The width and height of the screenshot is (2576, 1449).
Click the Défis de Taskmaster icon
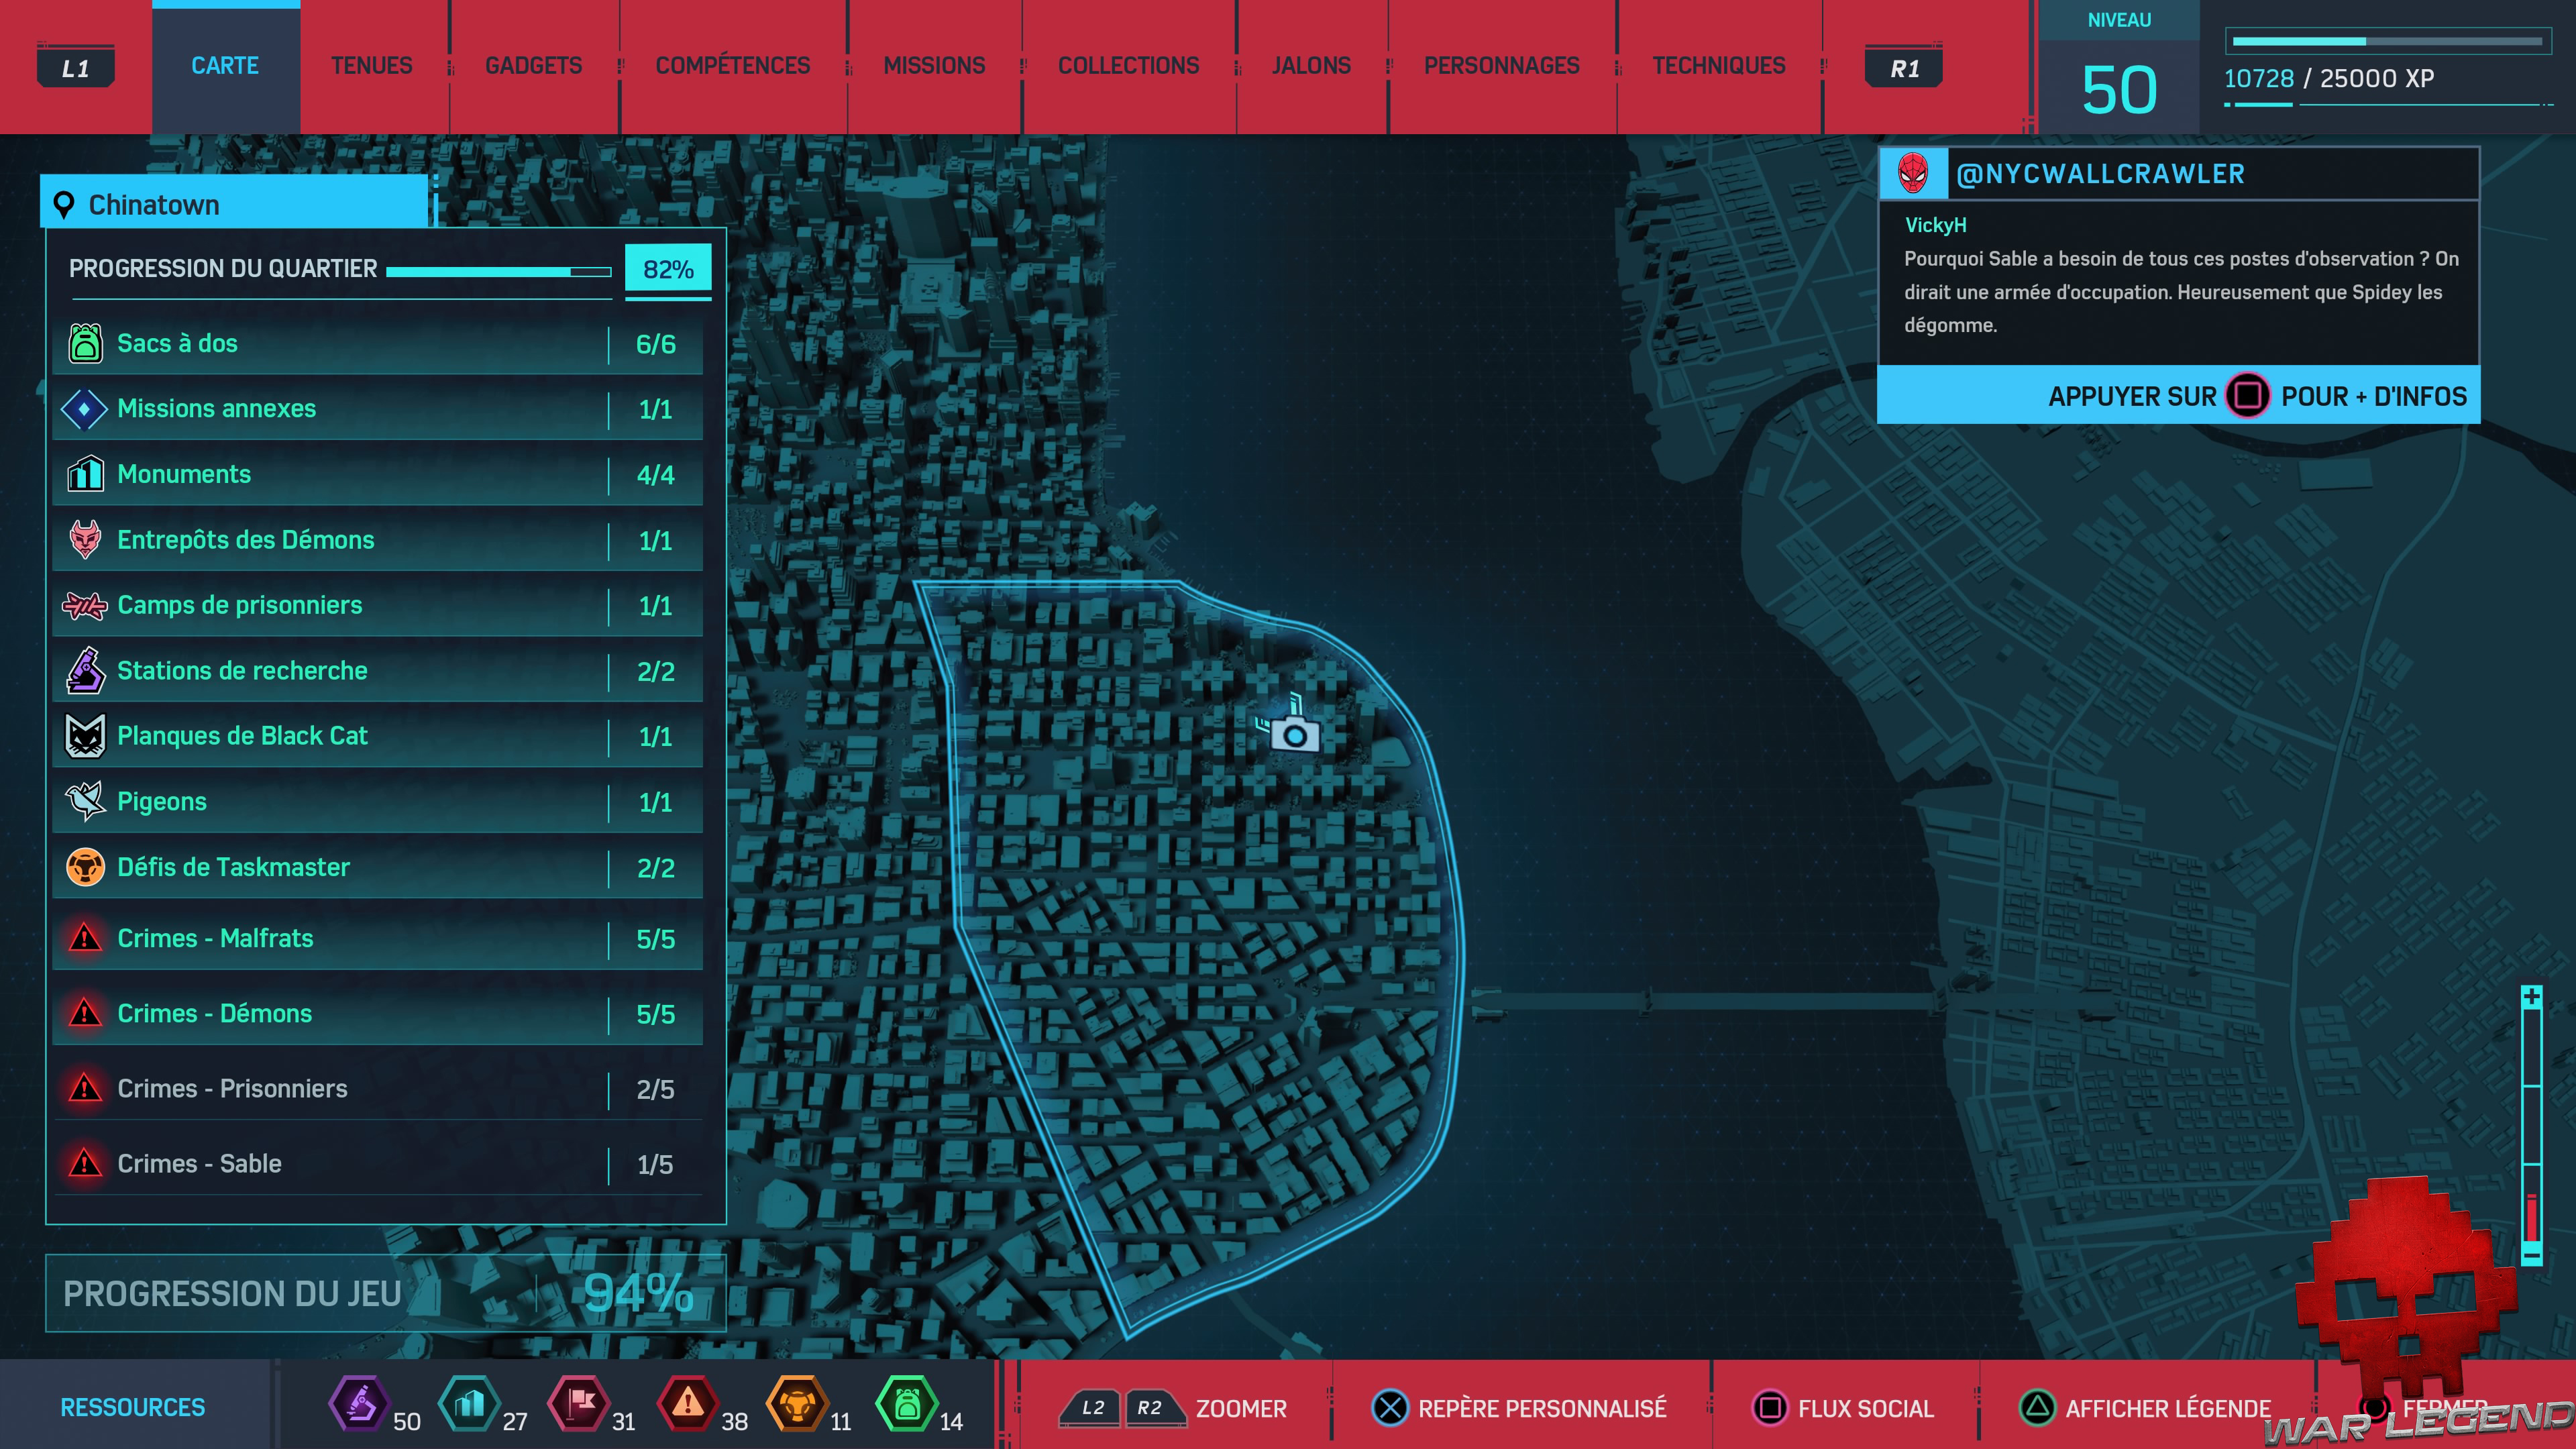tap(85, 867)
